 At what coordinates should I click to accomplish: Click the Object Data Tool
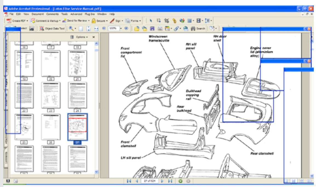tap(52, 28)
